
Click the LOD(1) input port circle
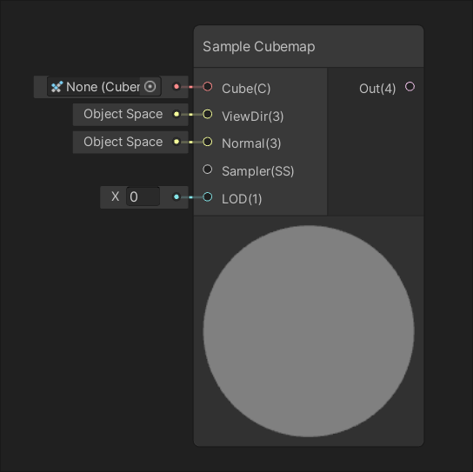tap(208, 197)
